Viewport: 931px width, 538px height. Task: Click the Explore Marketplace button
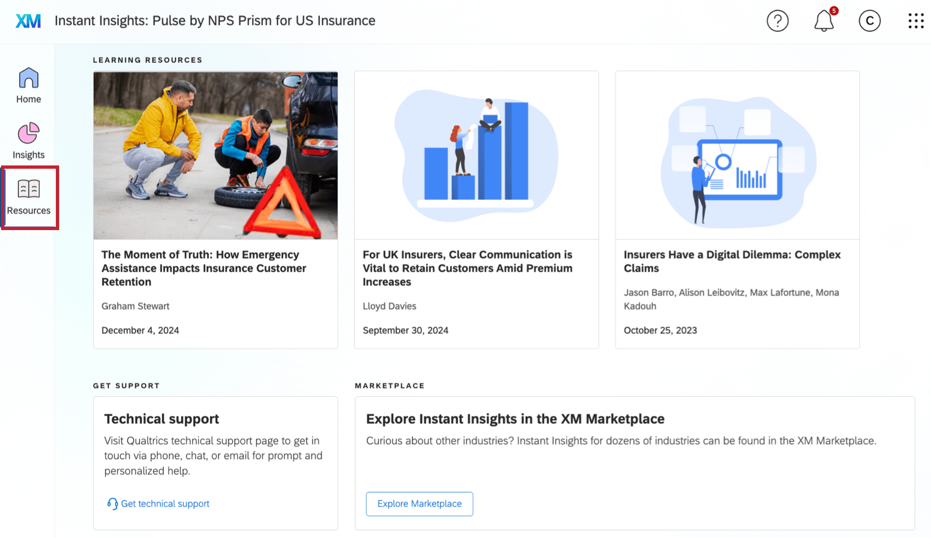tap(419, 503)
